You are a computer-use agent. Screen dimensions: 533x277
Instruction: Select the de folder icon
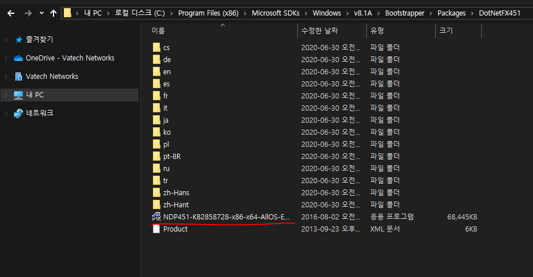tap(156, 59)
